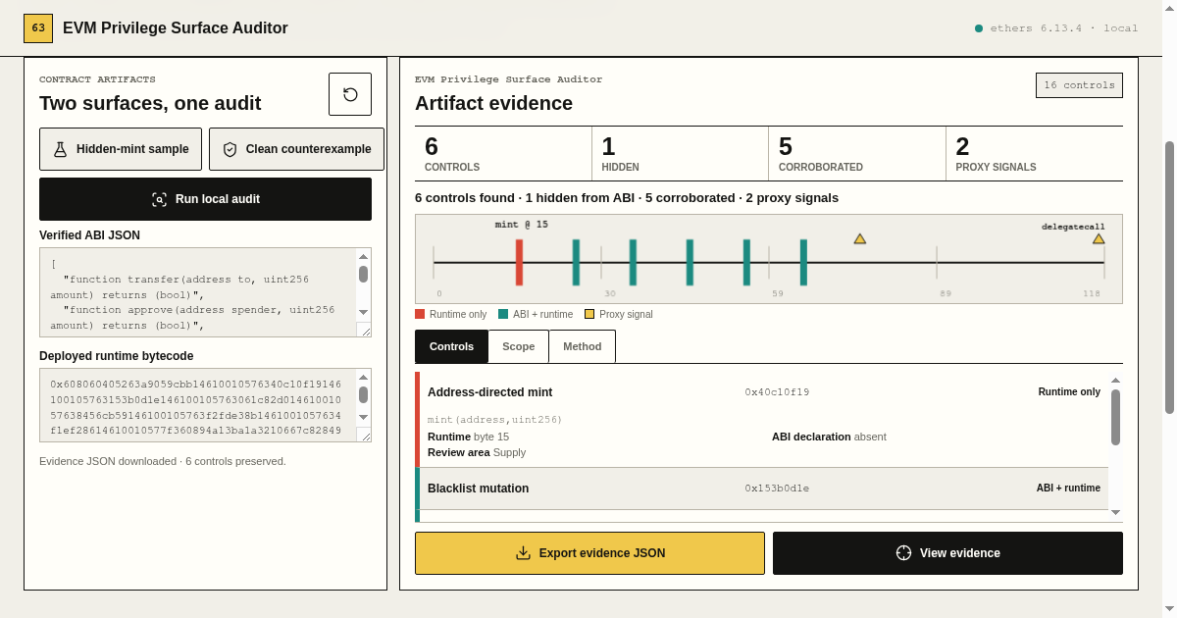
Task: Click the mint(address,uint256) signature
Action: 494,420
